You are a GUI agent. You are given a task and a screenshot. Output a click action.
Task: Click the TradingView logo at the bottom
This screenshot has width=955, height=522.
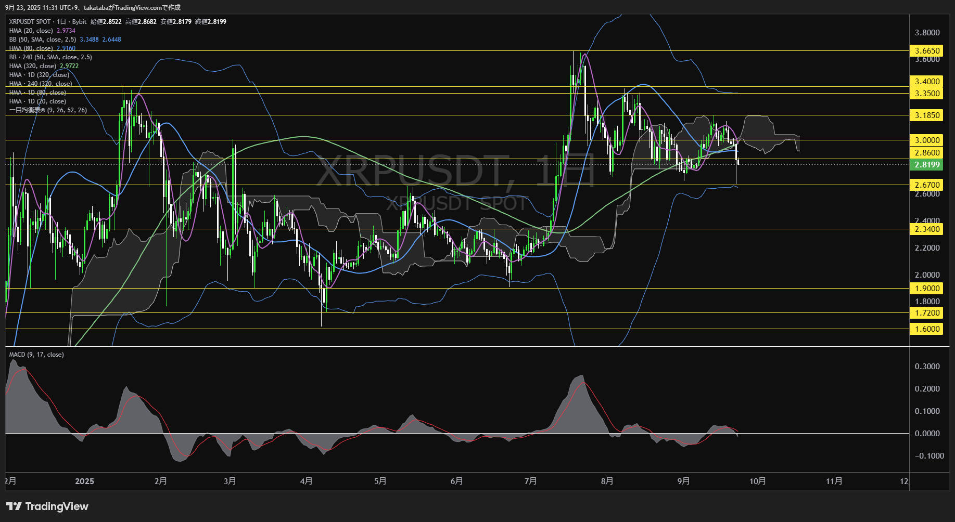[x=47, y=506]
